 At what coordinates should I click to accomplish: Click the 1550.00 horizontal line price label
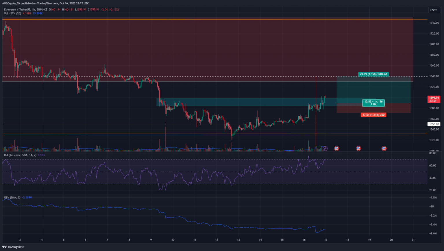click(x=434, y=124)
